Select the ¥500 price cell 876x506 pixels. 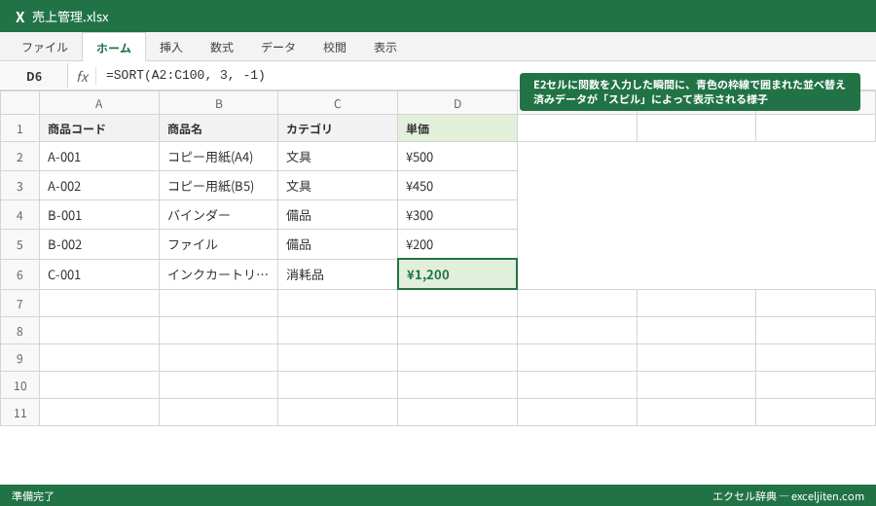point(457,157)
